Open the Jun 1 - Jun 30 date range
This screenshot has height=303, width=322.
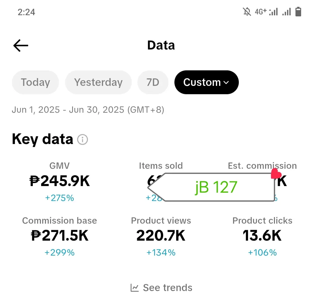88,110
